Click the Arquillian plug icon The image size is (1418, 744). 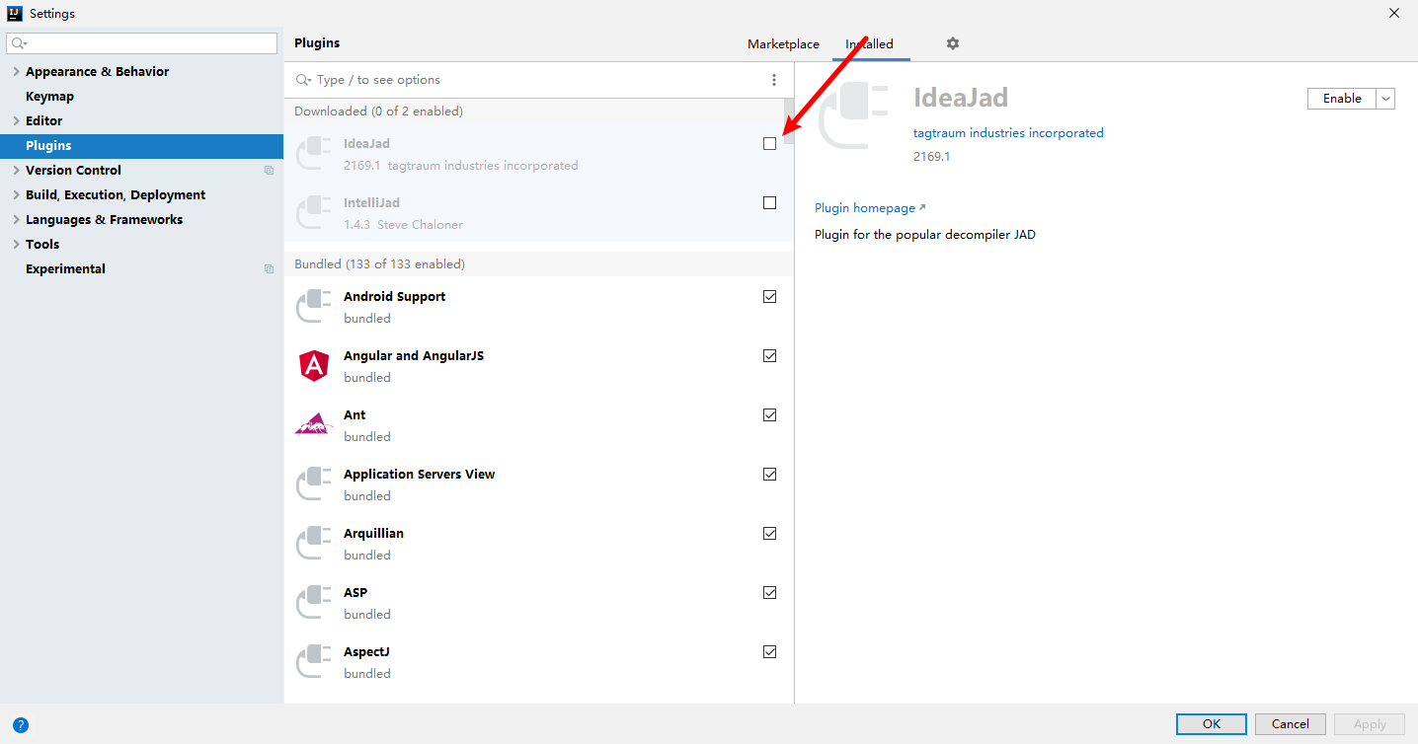(x=313, y=544)
